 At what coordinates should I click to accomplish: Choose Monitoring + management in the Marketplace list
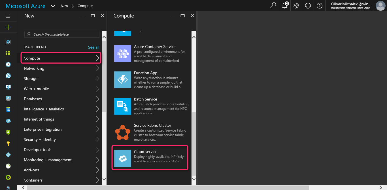[61, 160]
